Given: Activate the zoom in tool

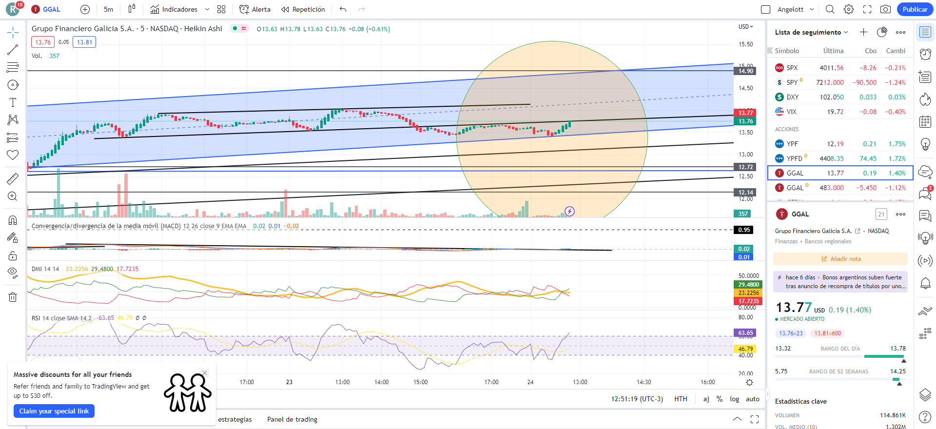Looking at the screenshot, I should point(13,196).
